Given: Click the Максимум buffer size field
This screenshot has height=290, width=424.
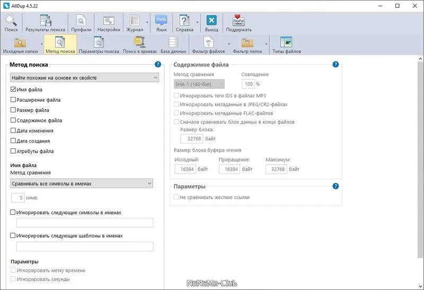Looking at the screenshot, I should [276, 169].
